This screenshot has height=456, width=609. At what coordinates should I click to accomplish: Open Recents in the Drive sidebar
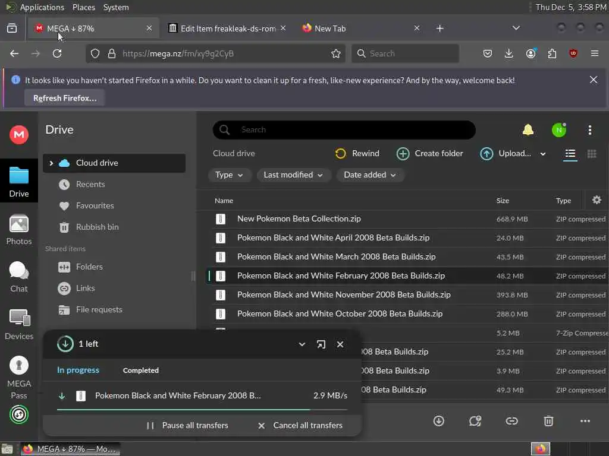[x=90, y=185]
